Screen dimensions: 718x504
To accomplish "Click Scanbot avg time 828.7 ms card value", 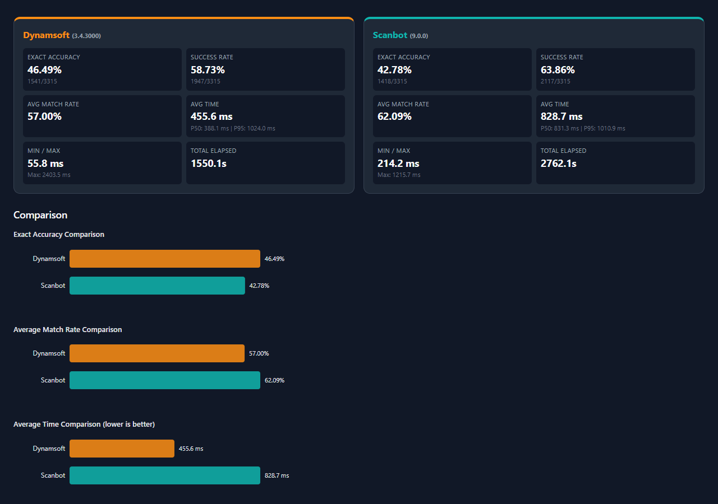I will [561, 116].
